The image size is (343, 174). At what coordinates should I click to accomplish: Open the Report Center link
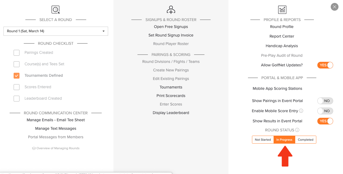282,36
